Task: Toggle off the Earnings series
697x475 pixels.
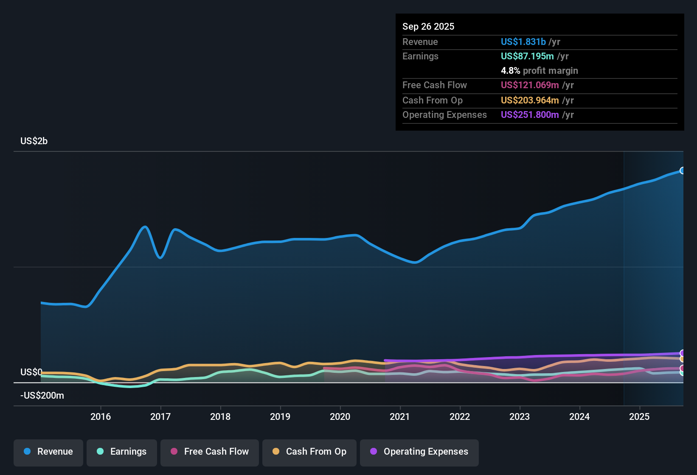Action: pos(121,453)
